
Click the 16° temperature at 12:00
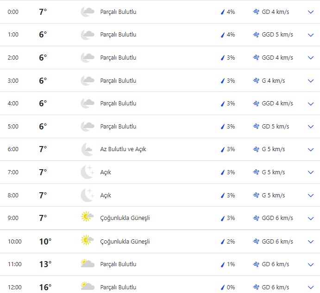(x=45, y=287)
